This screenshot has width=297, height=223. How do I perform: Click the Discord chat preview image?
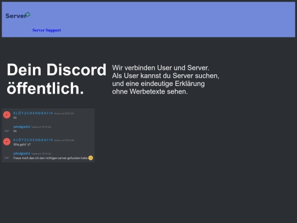click(48, 135)
